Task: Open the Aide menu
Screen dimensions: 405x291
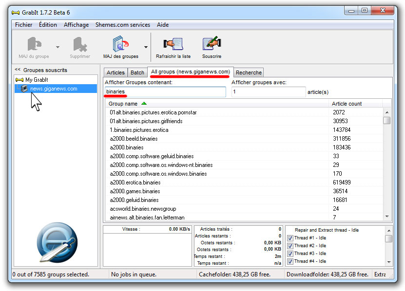Action: tap(163, 25)
